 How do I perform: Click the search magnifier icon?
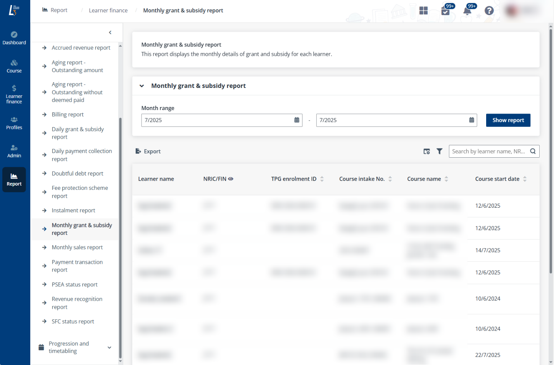(533, 152)
